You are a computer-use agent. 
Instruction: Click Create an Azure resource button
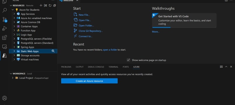tap(89, 81)
